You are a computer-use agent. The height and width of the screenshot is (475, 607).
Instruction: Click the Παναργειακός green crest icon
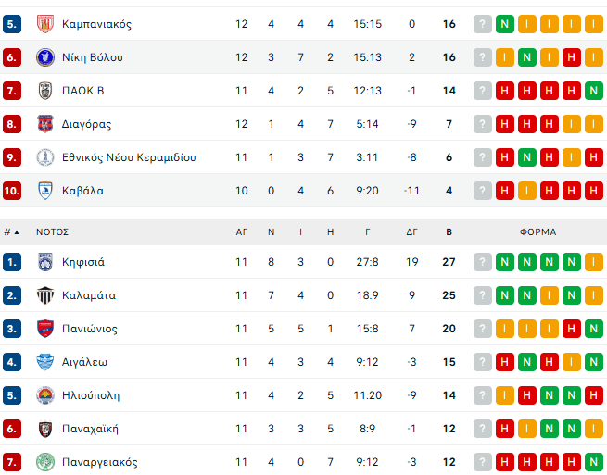point(44,462)
